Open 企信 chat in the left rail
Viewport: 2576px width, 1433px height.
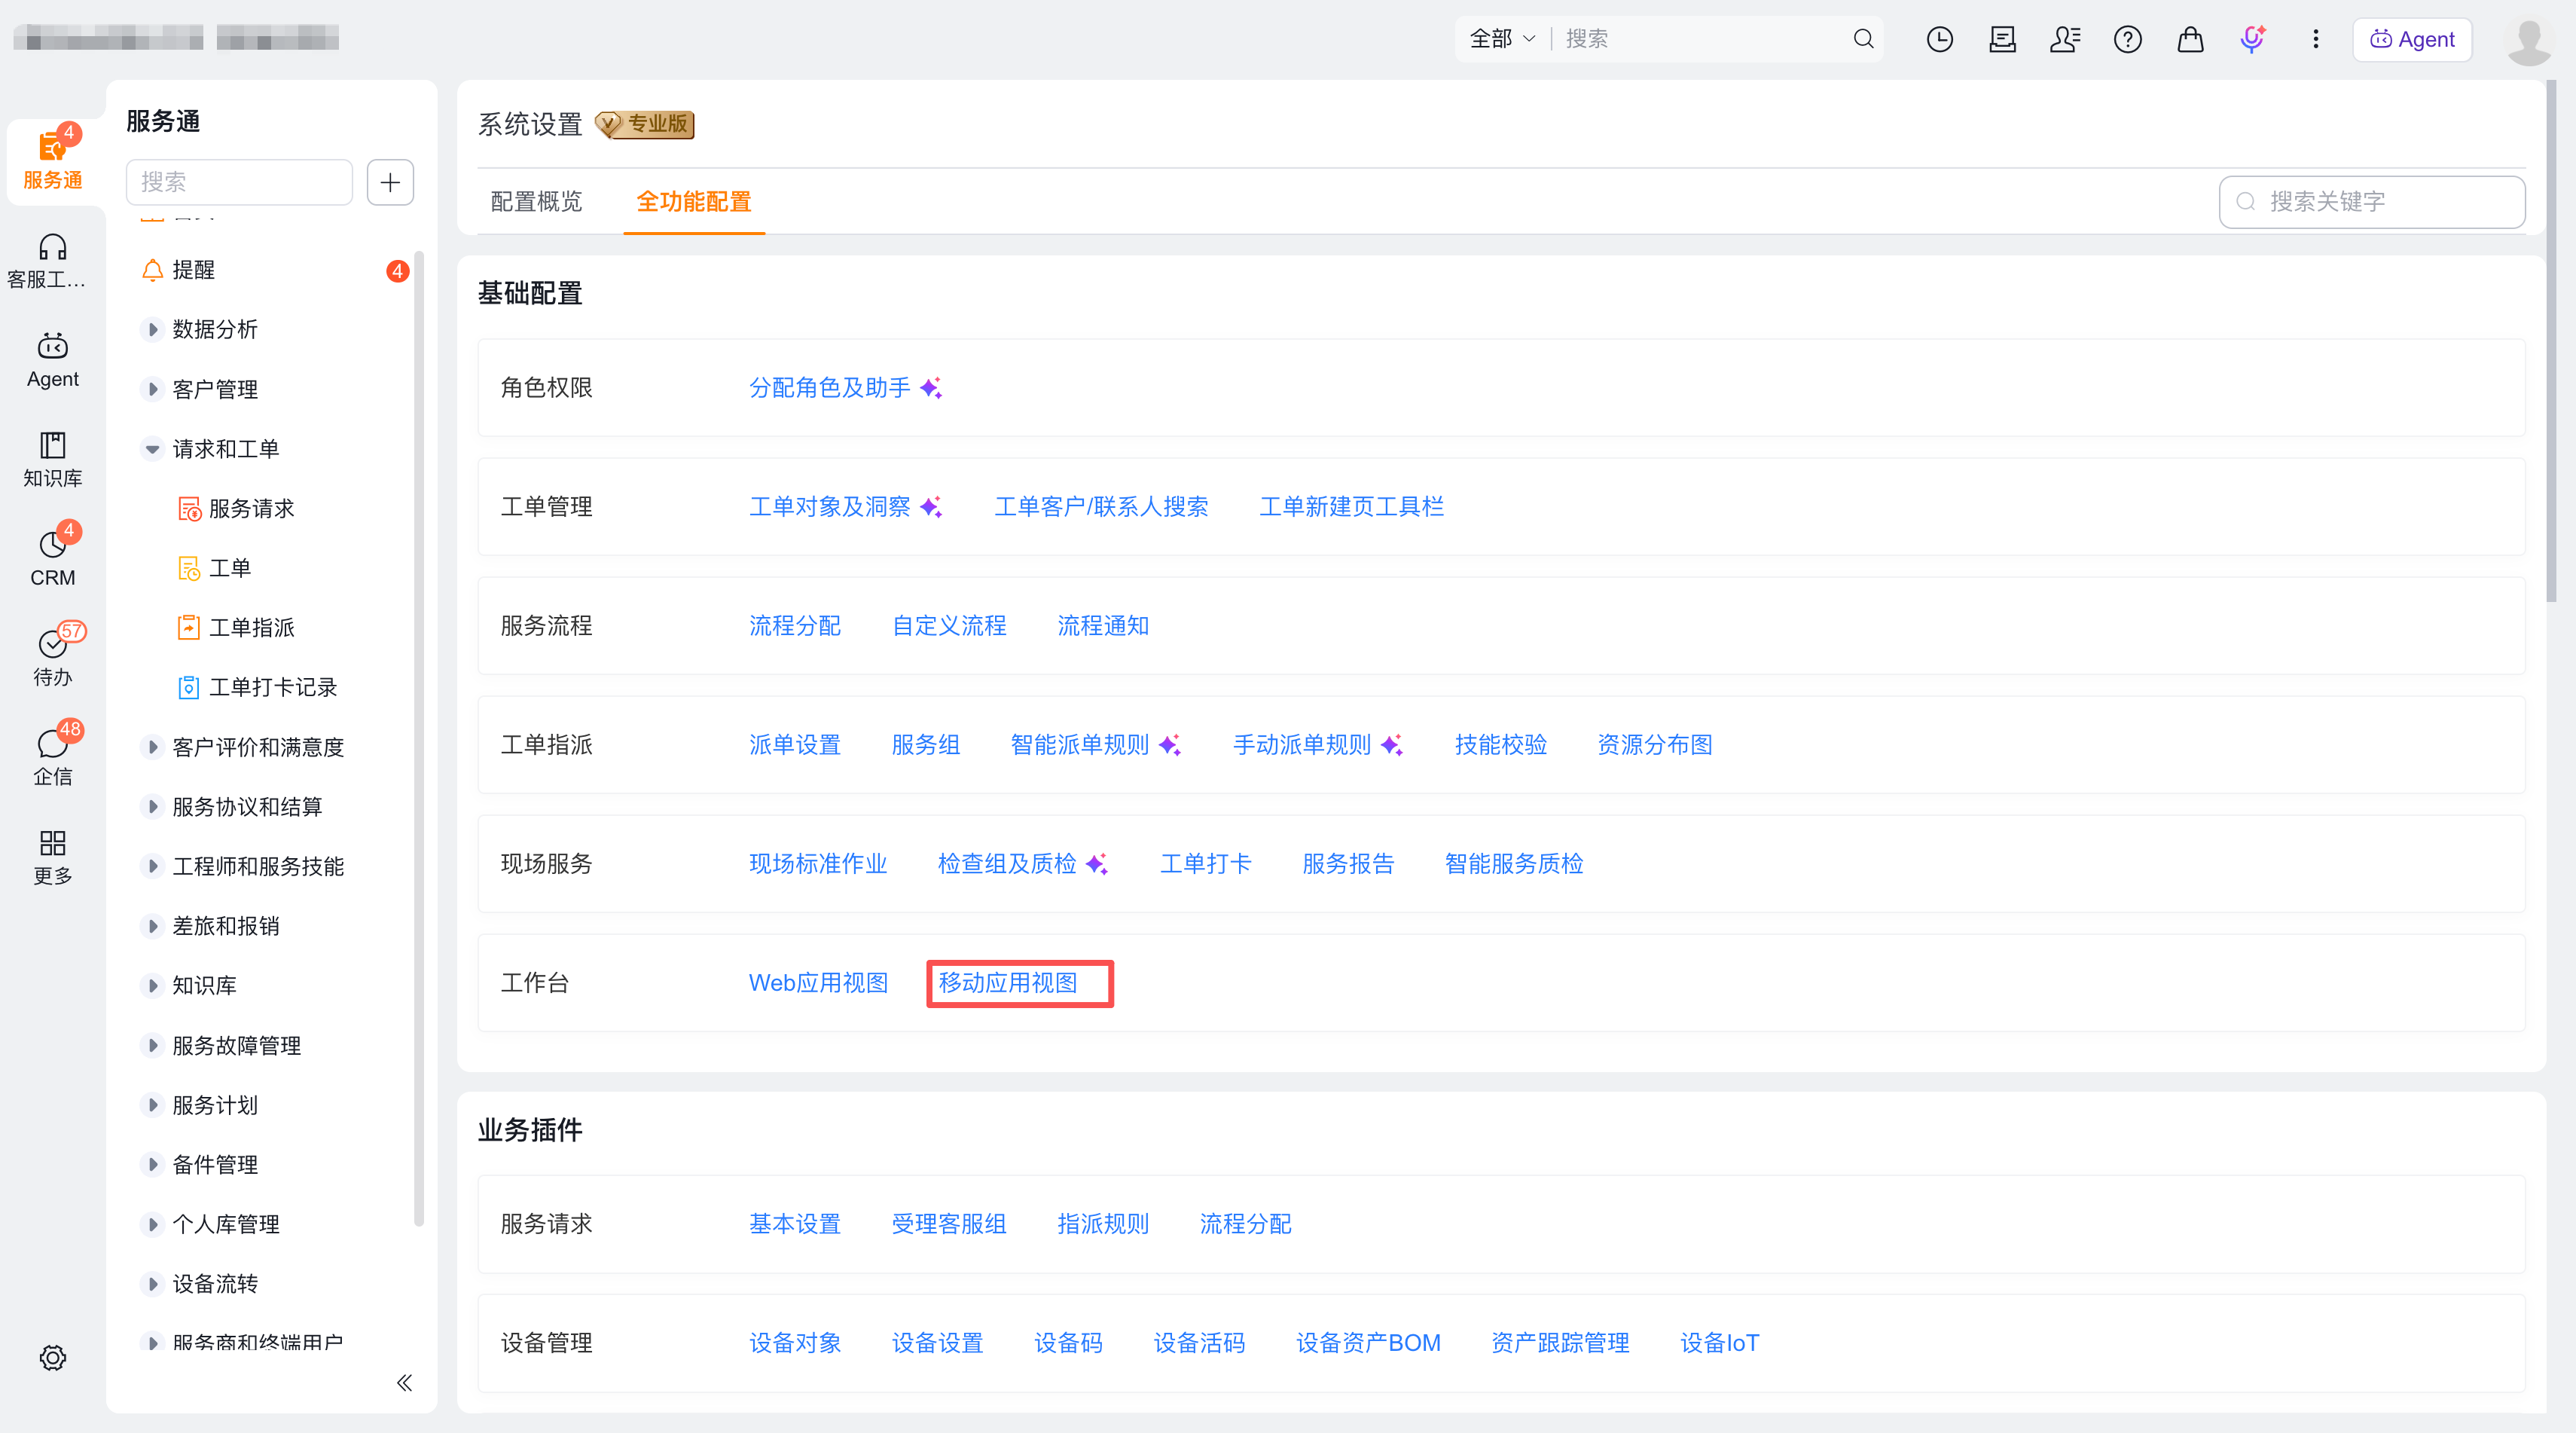click(52, 756)
